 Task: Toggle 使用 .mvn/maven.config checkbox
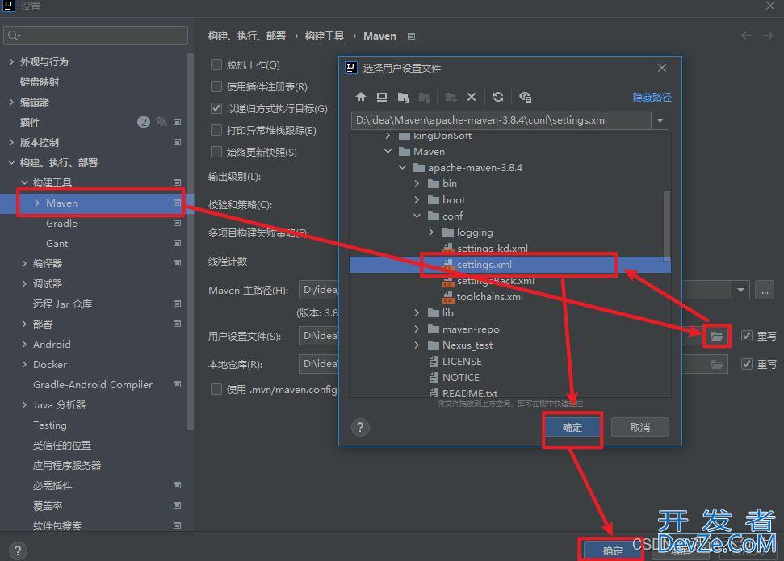click(216, 389)
